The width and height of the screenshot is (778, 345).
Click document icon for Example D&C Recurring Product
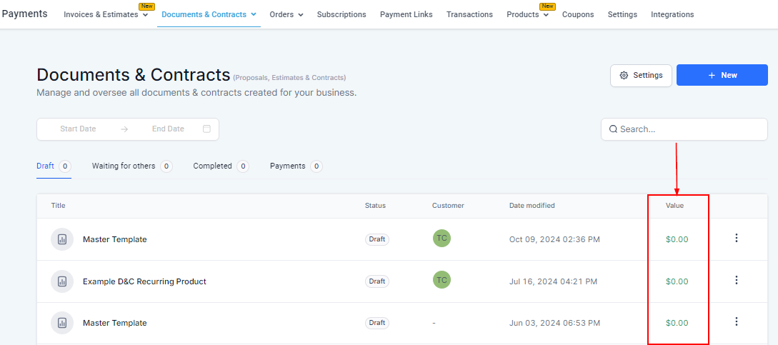point(62,281)
